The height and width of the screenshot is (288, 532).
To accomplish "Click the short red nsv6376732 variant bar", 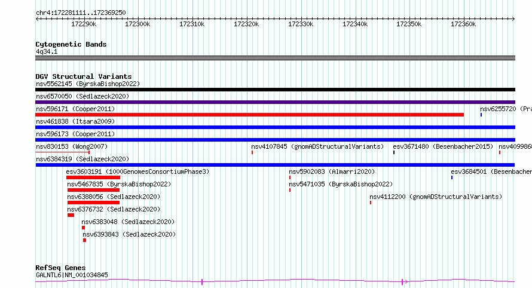I will point(71,215).
